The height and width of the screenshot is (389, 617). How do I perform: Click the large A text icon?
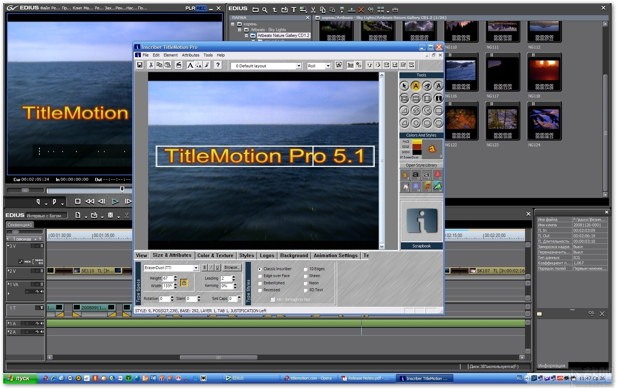[x=190, y=65]
